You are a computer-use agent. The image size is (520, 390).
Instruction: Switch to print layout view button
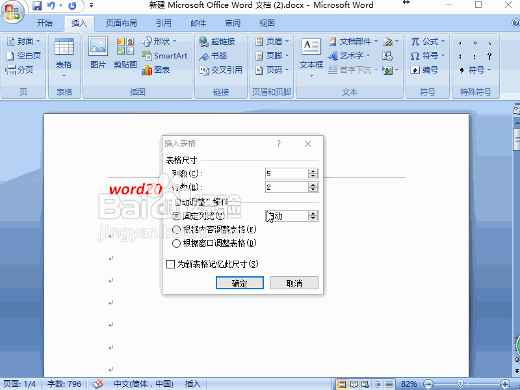(x=342, y=384)
